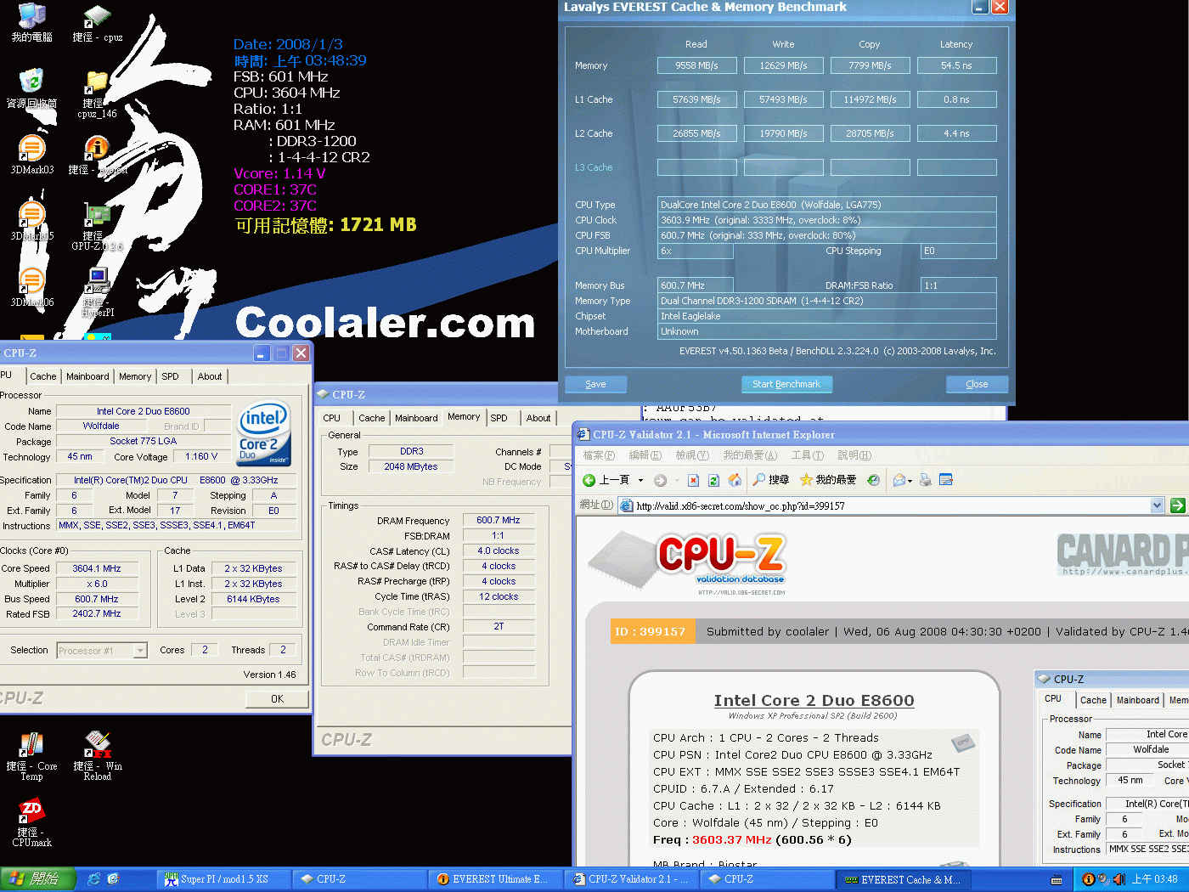Click the 我的最愛 favorites star in IE toolbar
The height and width of the screenshot is (892, 1189).
(827, 480)
